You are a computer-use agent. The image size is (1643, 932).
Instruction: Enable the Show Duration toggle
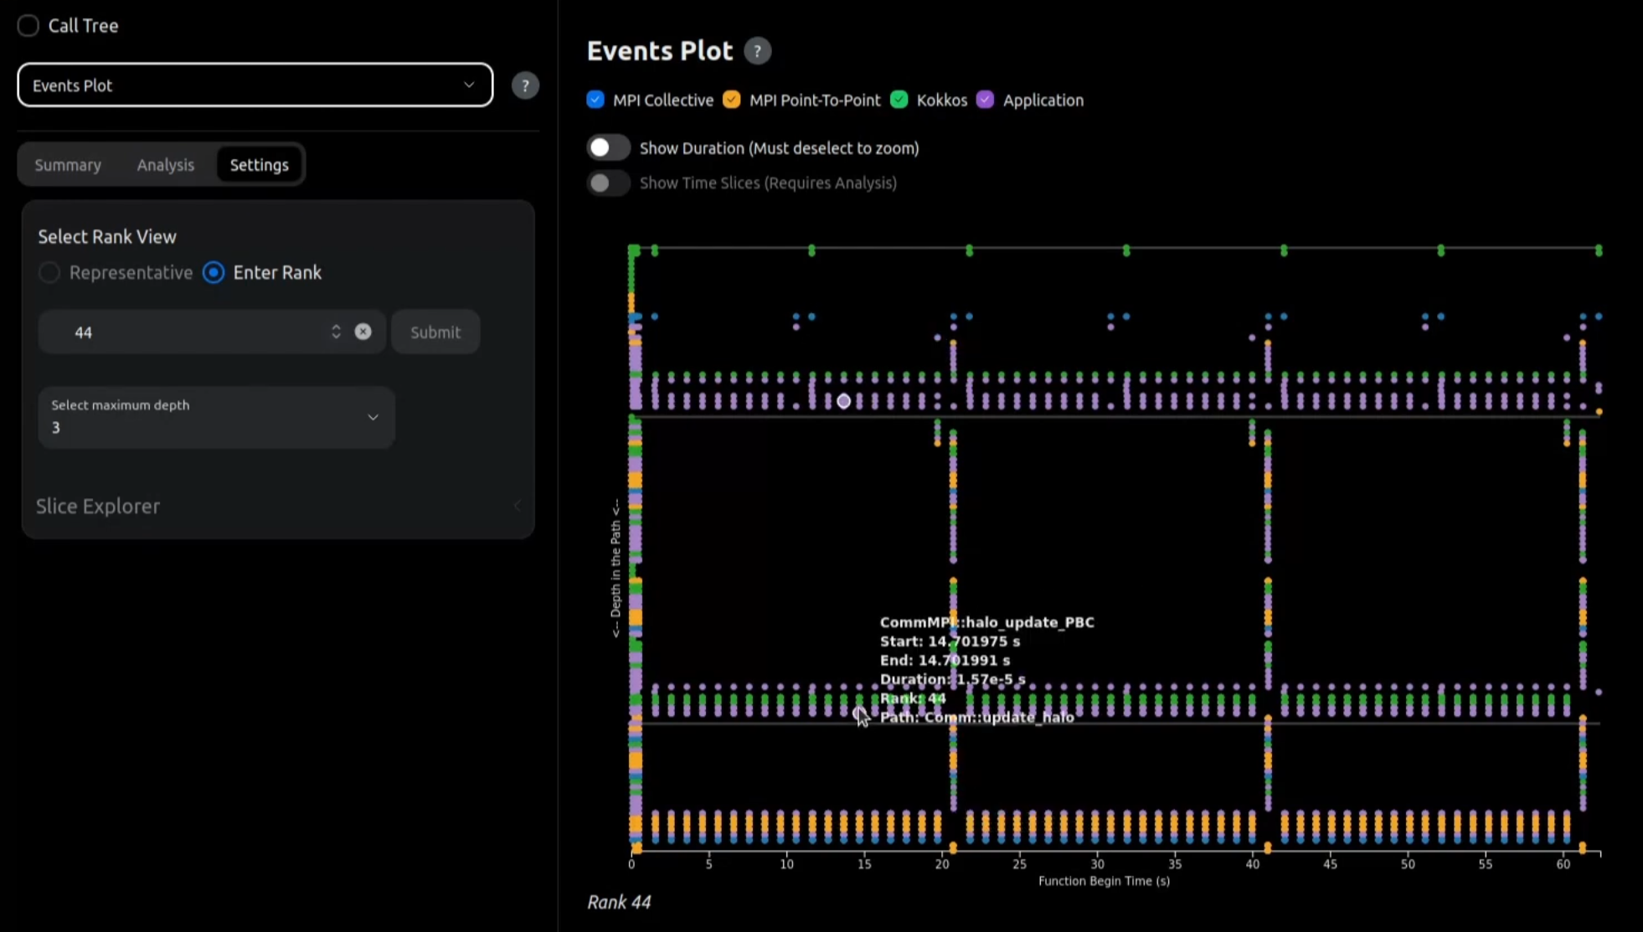609,147
